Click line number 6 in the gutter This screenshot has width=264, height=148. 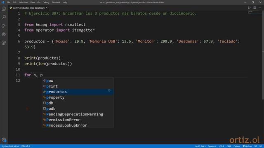[x=19, y=41]
